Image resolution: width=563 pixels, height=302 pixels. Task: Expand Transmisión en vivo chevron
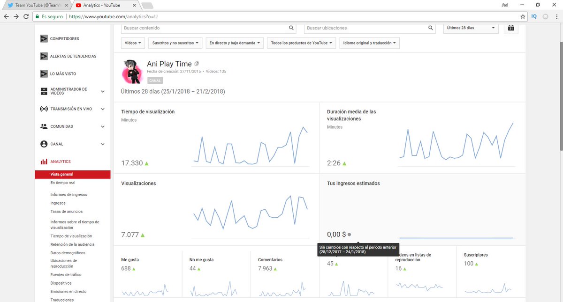(103, 109)
